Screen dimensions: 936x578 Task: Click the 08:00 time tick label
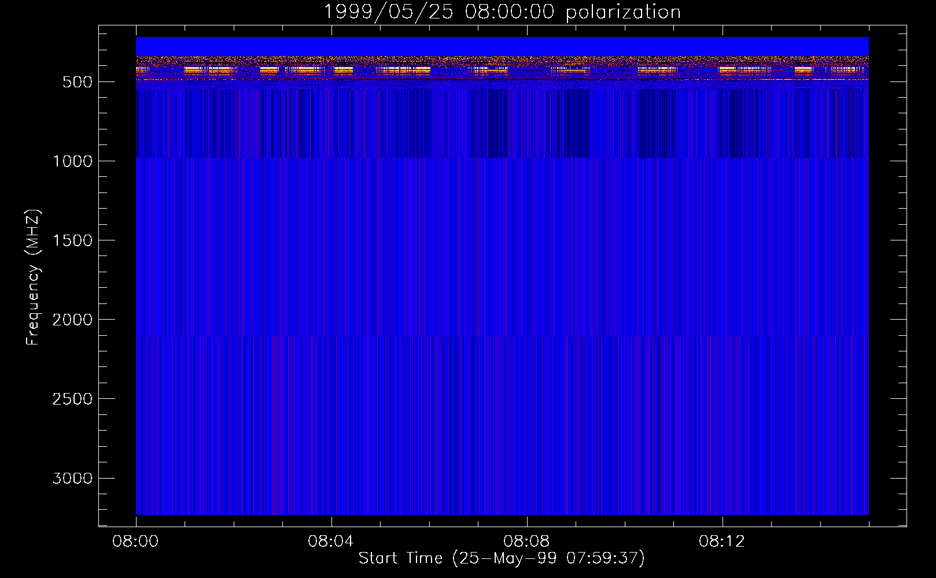click(135, 542)
